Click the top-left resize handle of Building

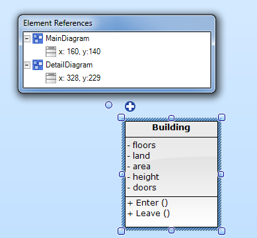click(x=122, y=117)
